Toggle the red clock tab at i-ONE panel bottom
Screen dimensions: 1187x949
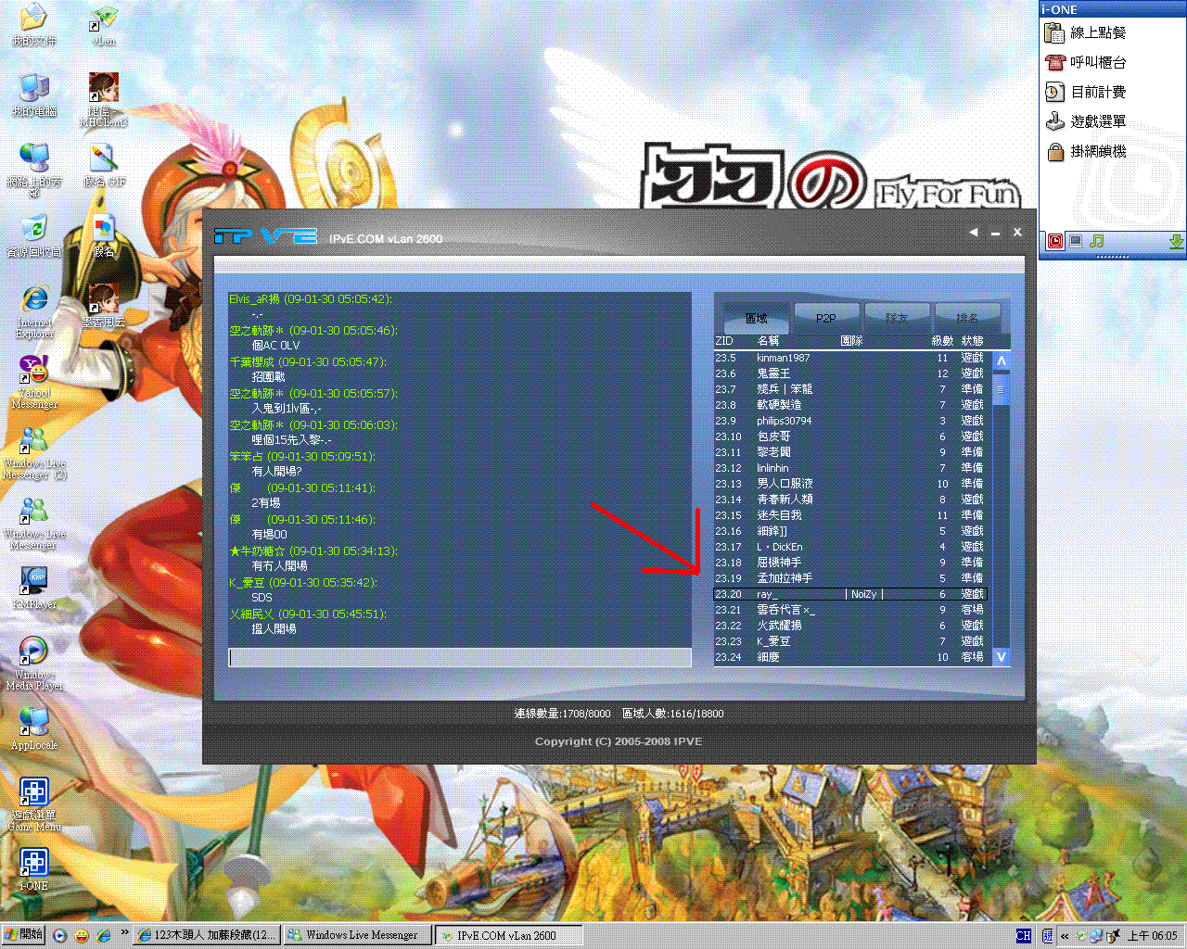(x=1053, y=240)
